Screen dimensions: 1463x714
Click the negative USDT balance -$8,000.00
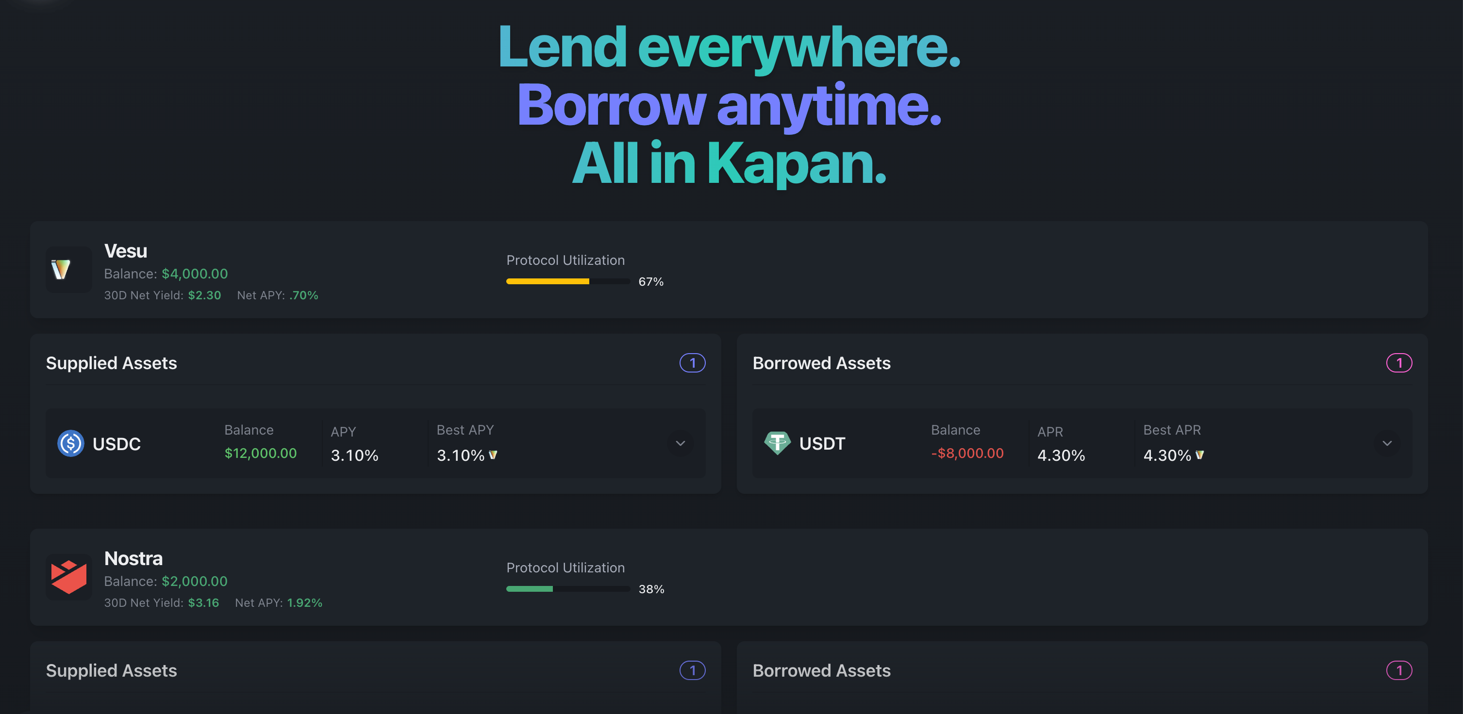966,453
